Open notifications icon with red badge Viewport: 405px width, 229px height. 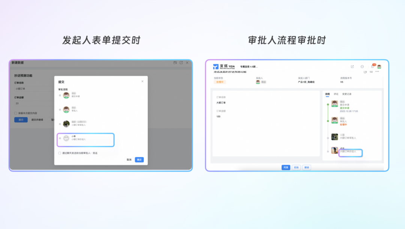tap(373, 66)
